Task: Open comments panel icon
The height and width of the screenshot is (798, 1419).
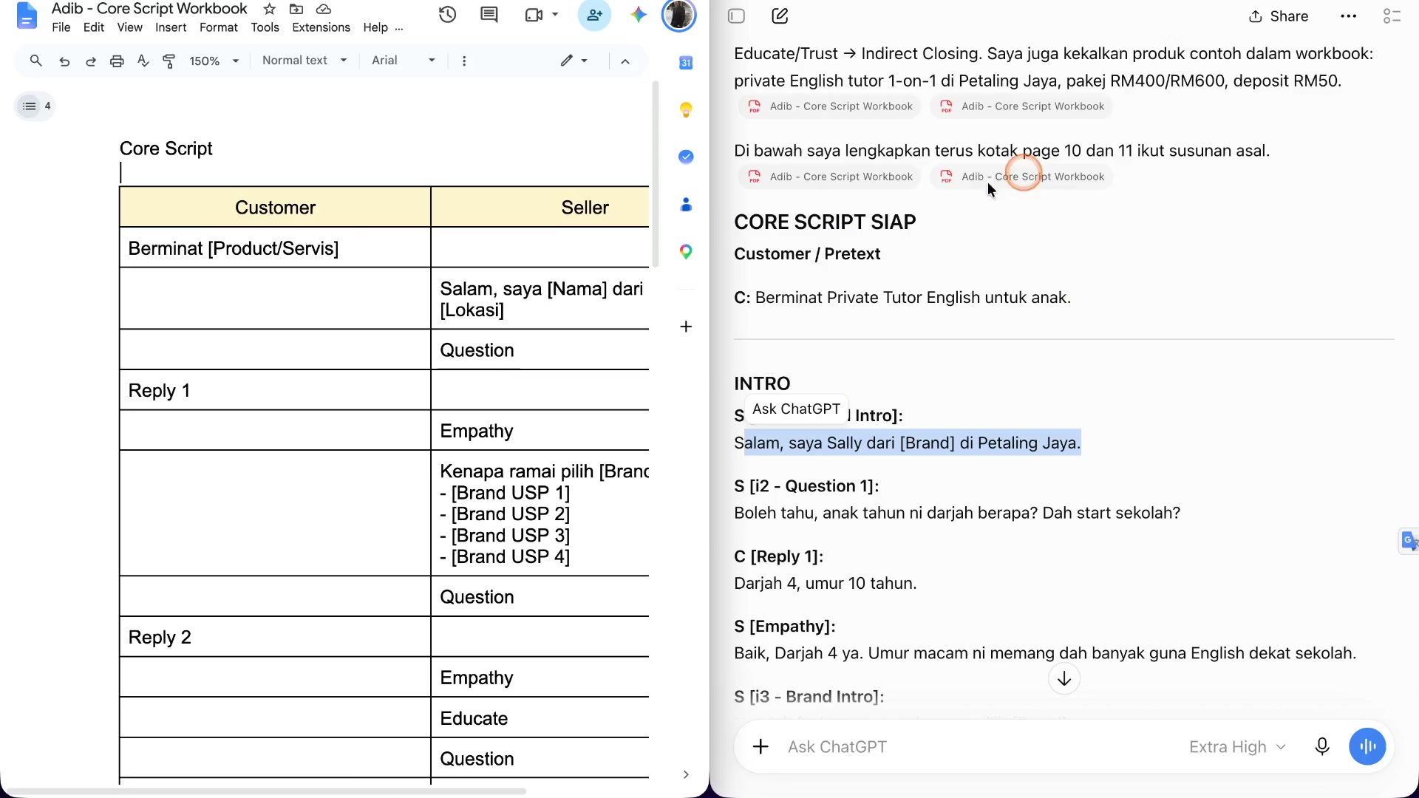Action: click(x=489, y=15)
